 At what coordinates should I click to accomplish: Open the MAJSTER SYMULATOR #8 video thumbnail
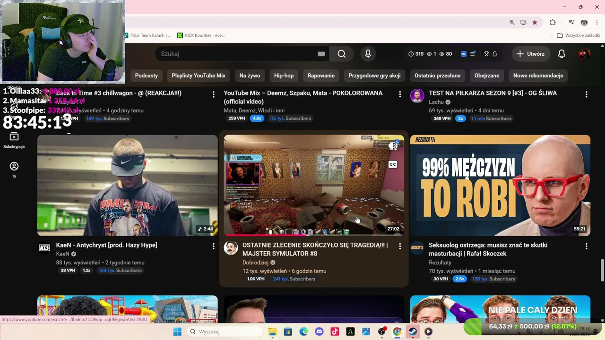[x=314, y=185]
